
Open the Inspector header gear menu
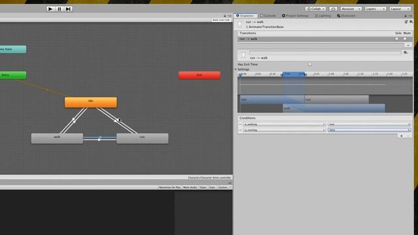click(x=411, y=22)
